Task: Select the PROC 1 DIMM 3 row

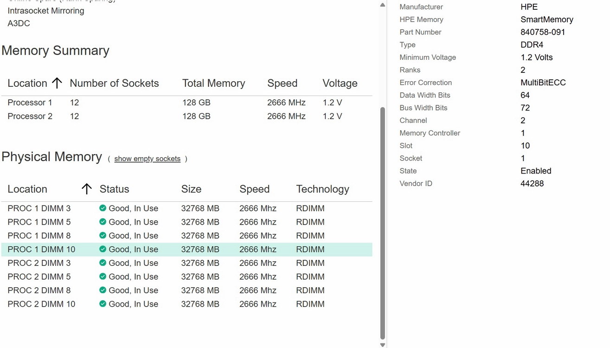Action: [x=186, y=208]
